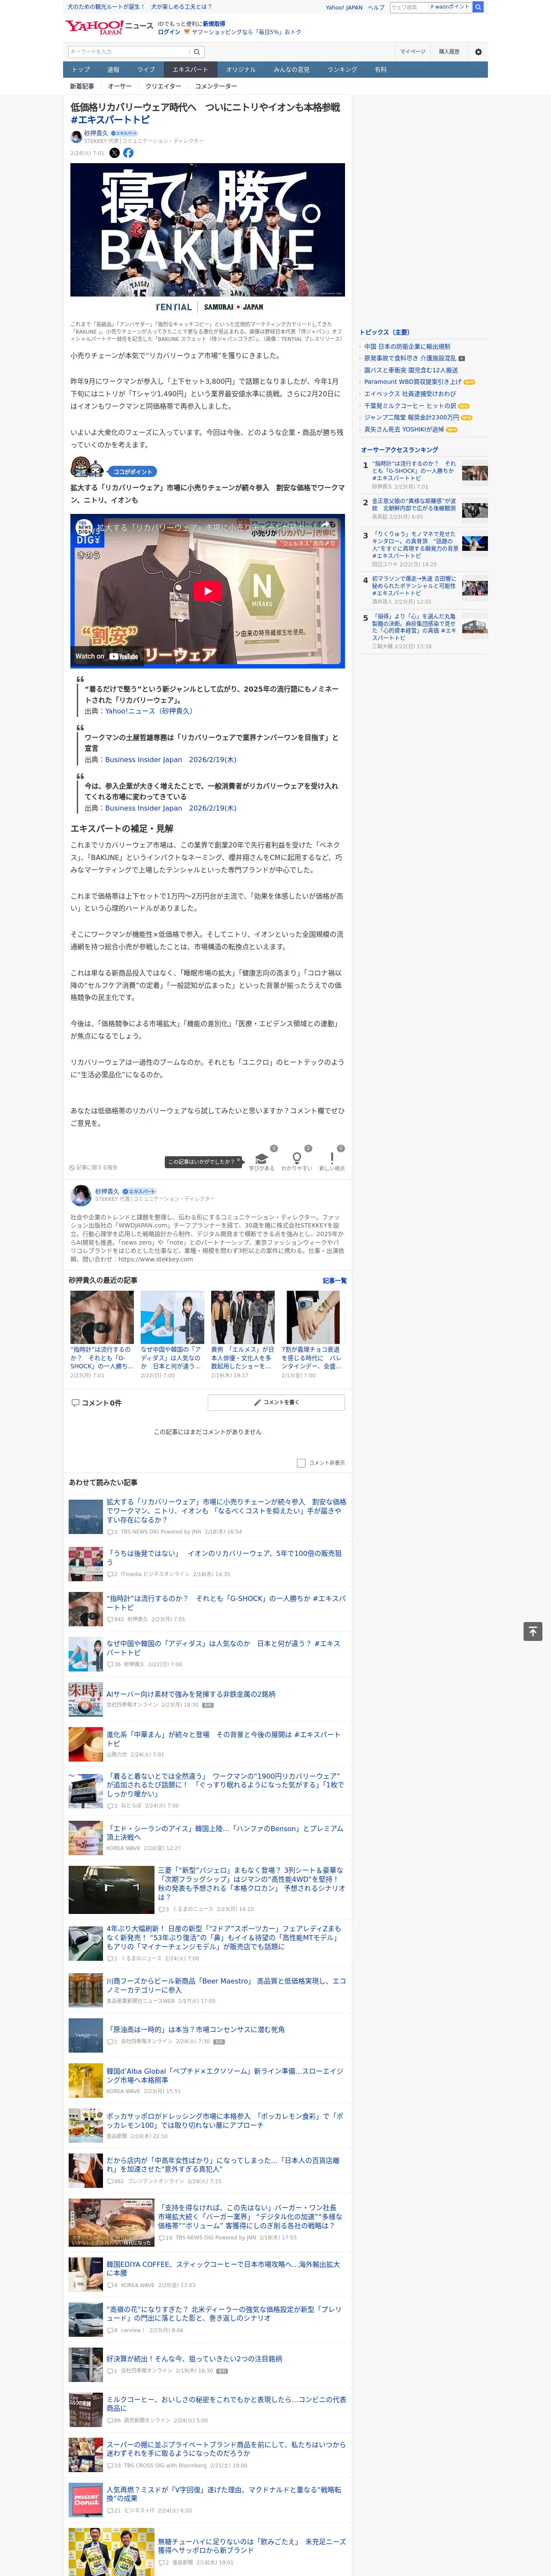Click the #エキスパートトピ hashtag in the title

pyautogui.click(x=110, y=120)
